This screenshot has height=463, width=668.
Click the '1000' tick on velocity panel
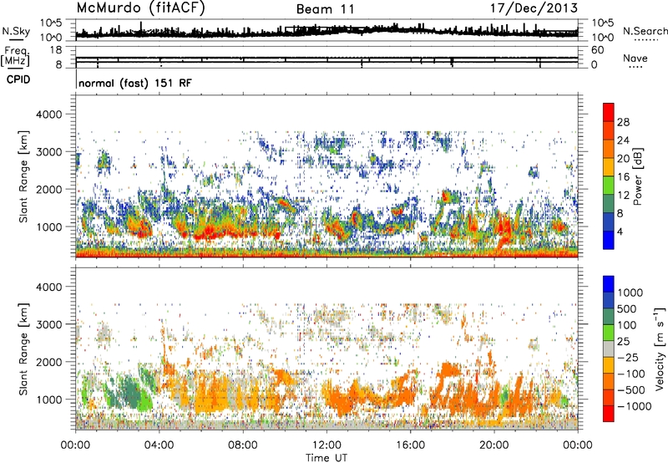point(49,399)
